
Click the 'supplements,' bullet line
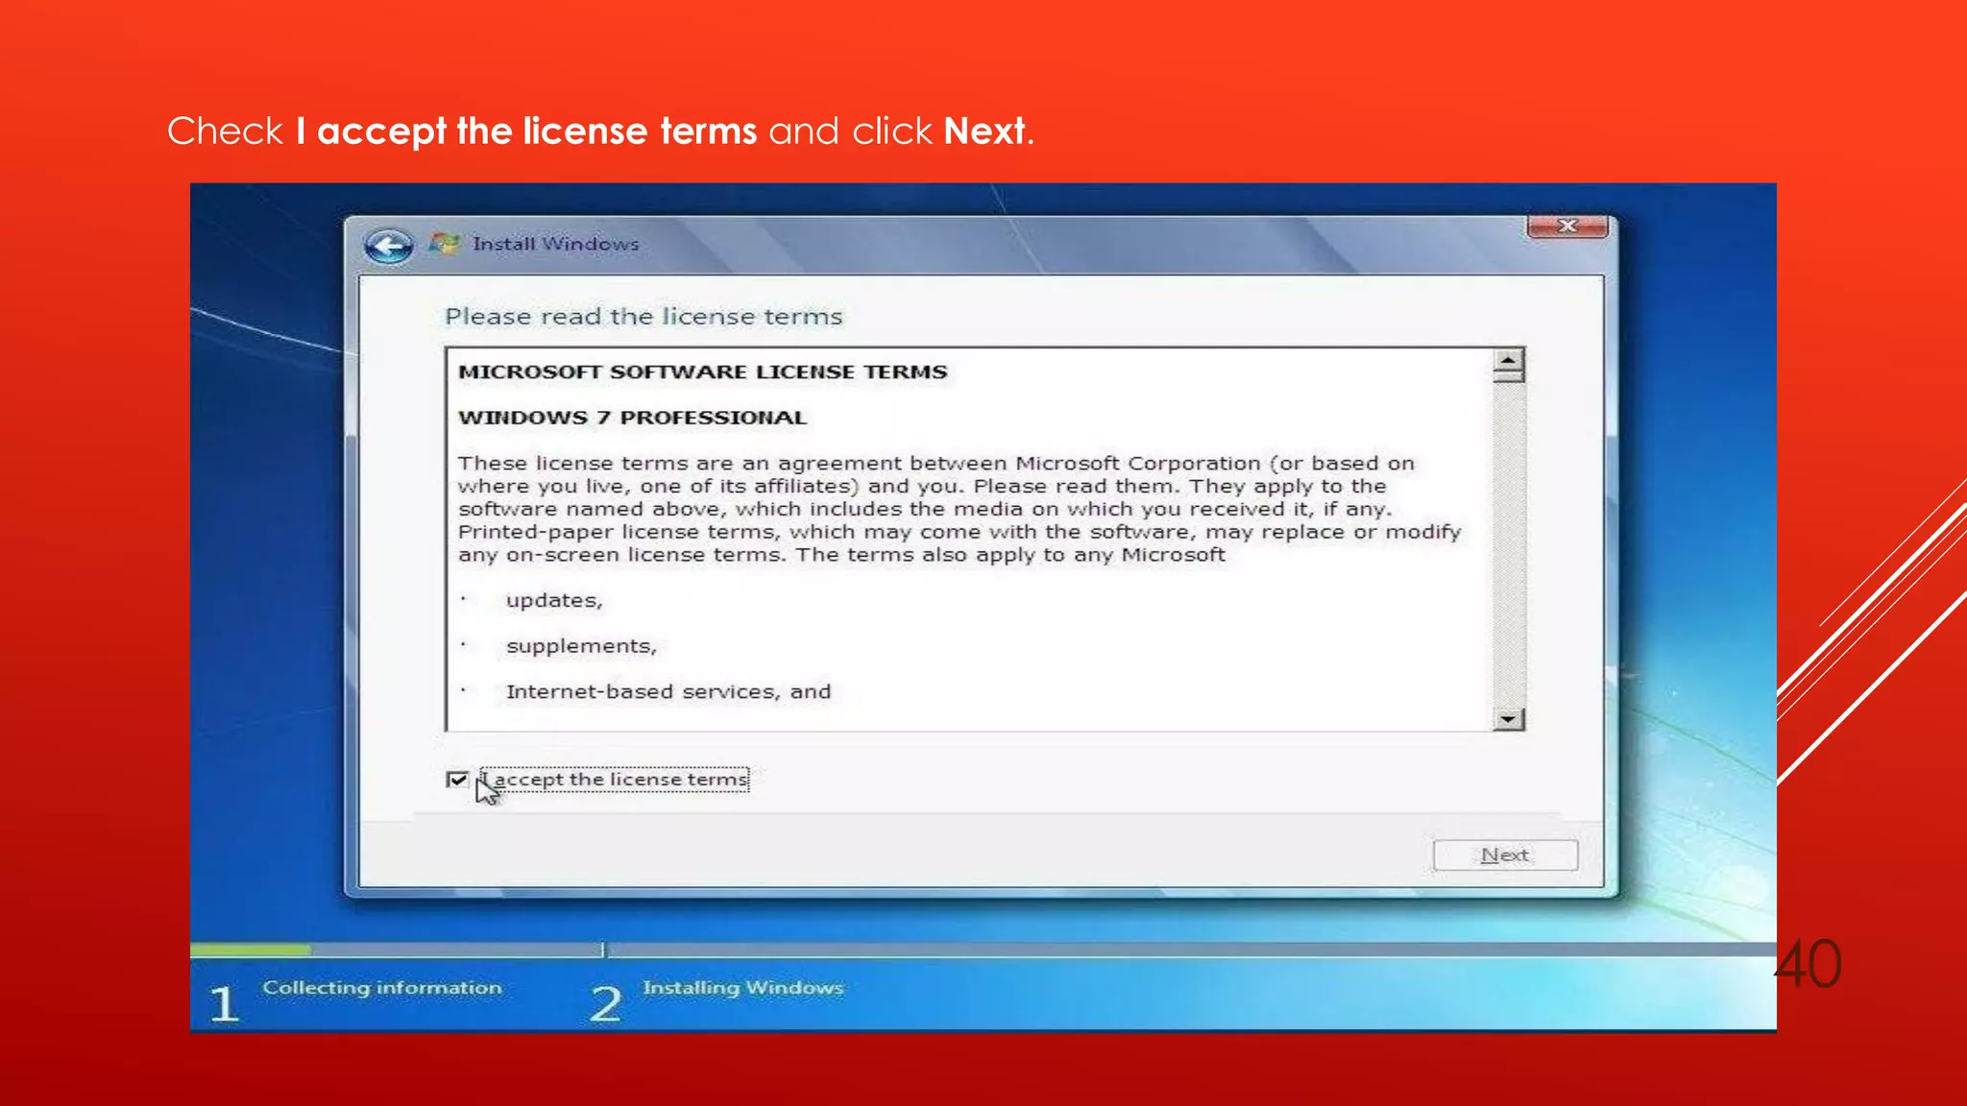(x=581, y=647)
